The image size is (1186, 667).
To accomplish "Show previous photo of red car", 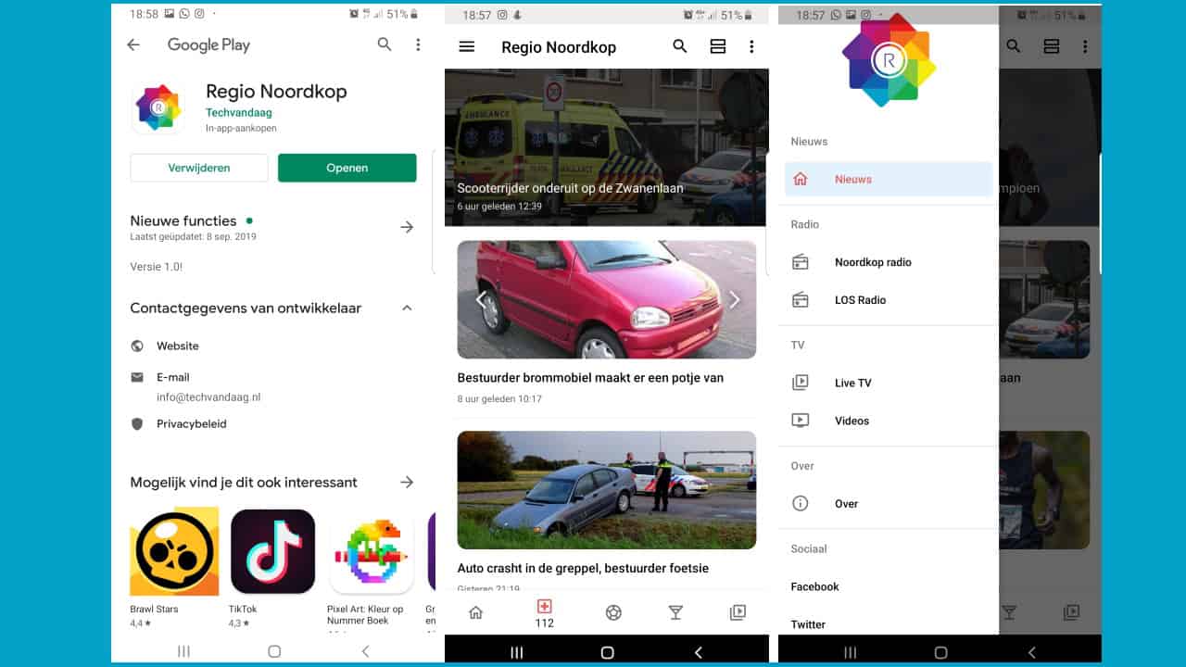I will click(481, 299).
